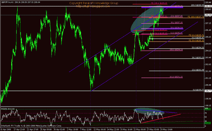Click the current price marker 208.04
Screen dimensions: 212x131
(x=208, y=15)
